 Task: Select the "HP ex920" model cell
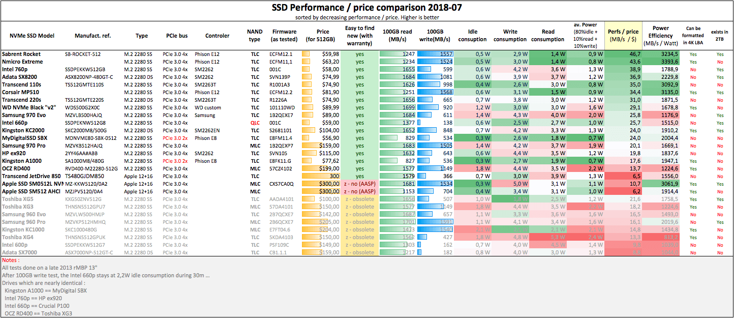tap(14, 153)
